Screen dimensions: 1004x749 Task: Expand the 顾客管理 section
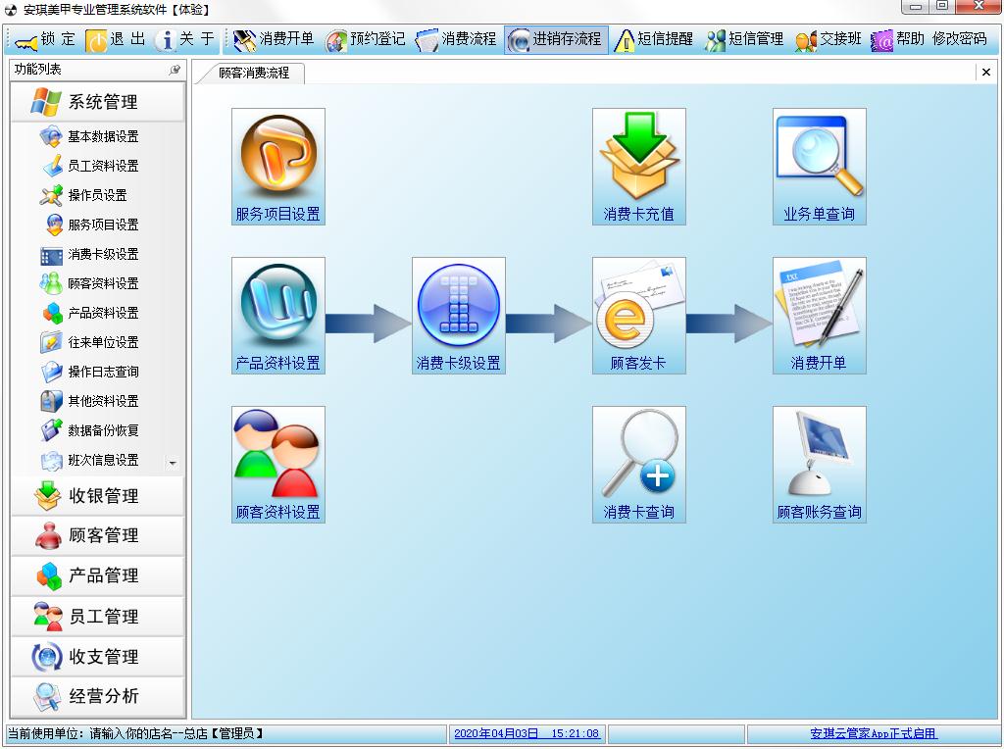pos(97,536)
